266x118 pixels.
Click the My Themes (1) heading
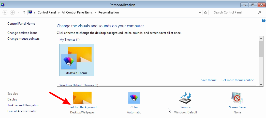[x=69, y=40]
